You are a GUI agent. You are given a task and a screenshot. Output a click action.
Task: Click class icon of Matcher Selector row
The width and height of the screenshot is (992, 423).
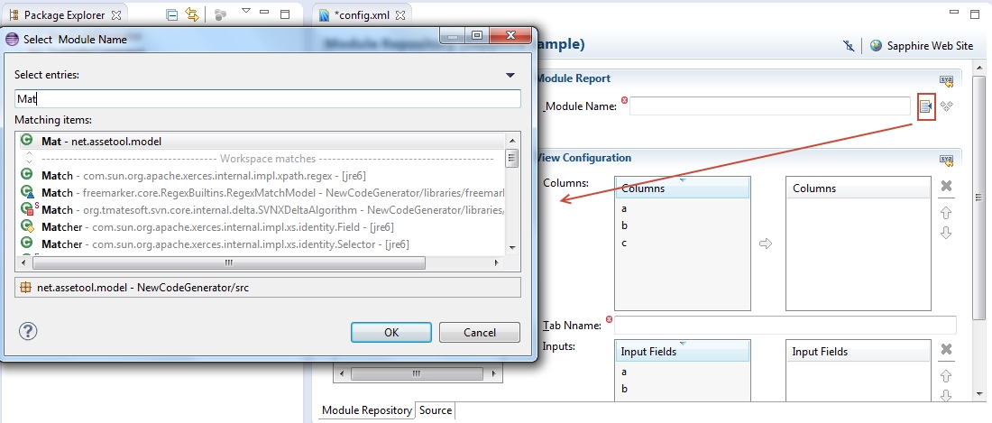(26, 243)
